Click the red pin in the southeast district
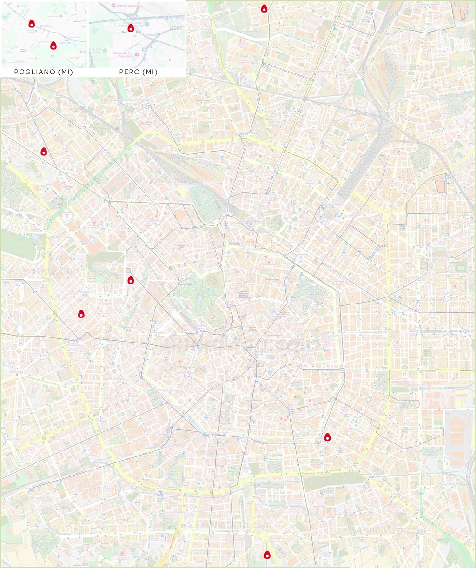Viewport: 476px width, 568px height. [327, 436]
